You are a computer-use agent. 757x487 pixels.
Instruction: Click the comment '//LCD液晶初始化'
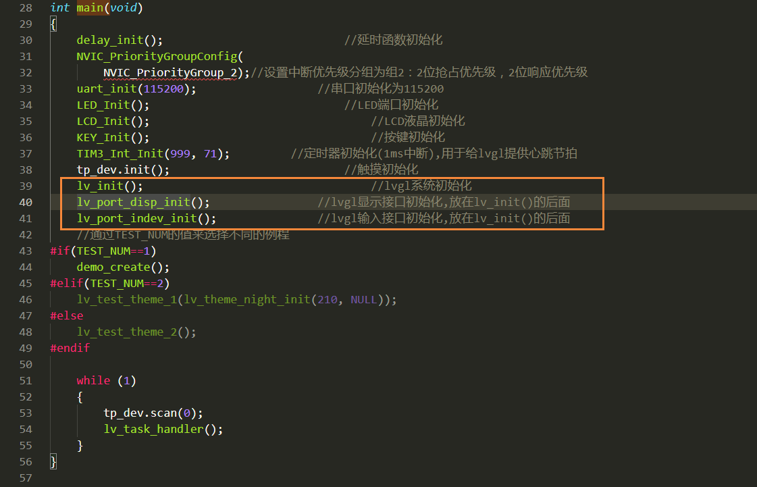(418, 122)
